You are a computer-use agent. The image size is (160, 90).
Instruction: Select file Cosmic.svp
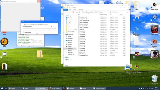tap(82, 50)
